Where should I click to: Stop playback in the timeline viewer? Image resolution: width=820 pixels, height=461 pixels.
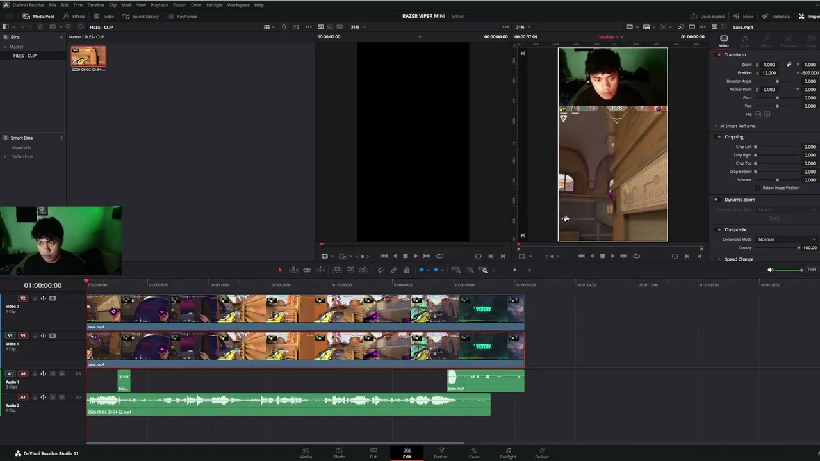tap(602, 256)
